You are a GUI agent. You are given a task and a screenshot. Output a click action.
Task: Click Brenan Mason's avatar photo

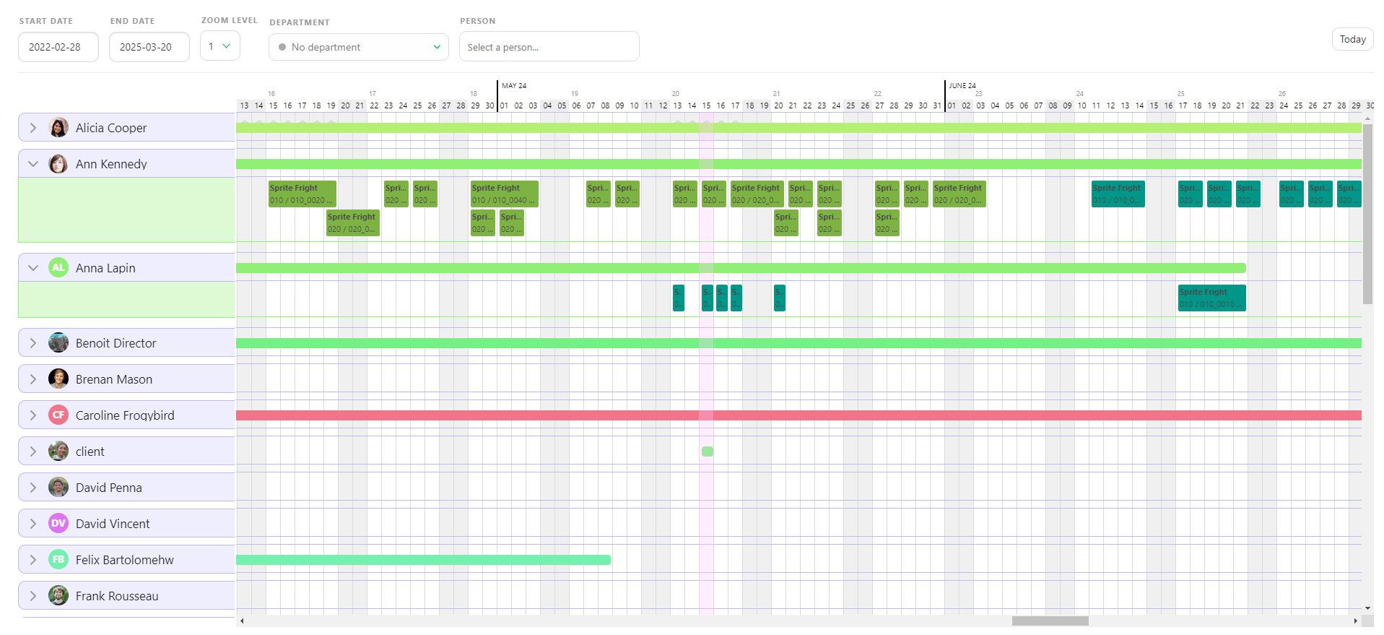(x=58, y=379)
